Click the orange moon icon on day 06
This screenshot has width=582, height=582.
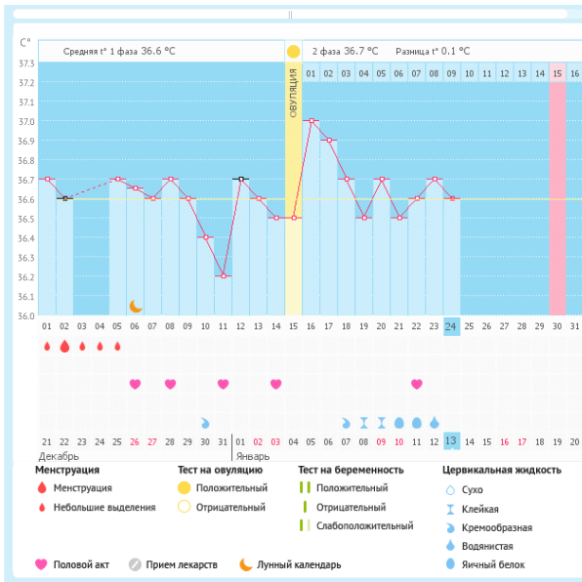(x=136, y=307)
